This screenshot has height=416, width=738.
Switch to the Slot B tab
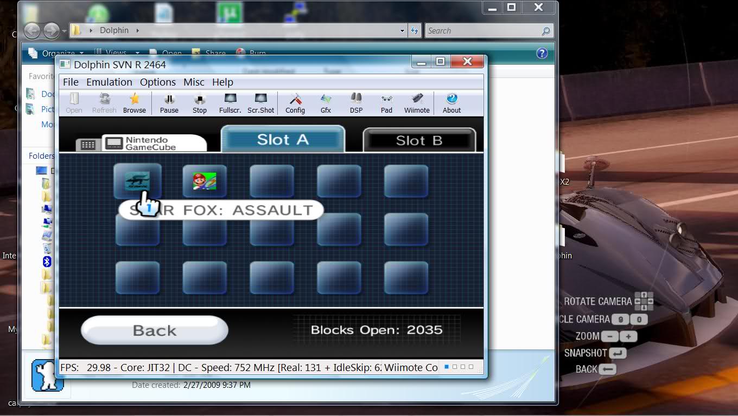pos(419,141)
